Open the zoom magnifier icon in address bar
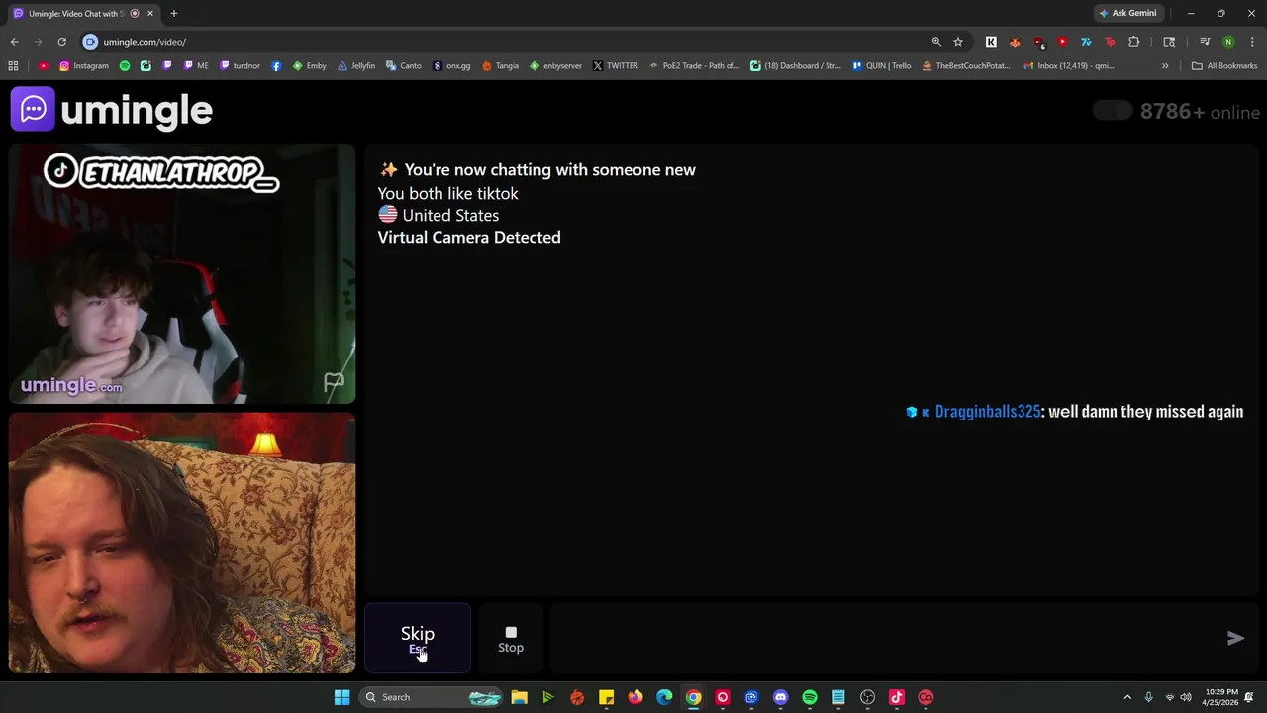Viewport: 1267px width, 713px height. [x=936, y=42]
